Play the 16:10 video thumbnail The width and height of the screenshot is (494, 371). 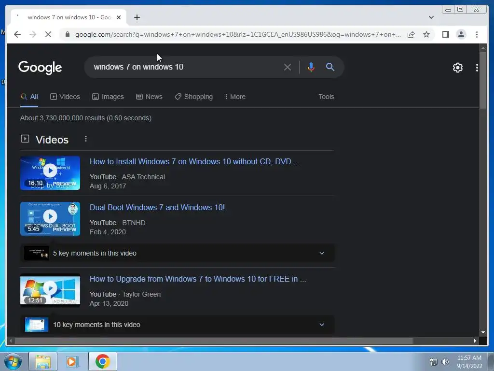click(50, 173)
